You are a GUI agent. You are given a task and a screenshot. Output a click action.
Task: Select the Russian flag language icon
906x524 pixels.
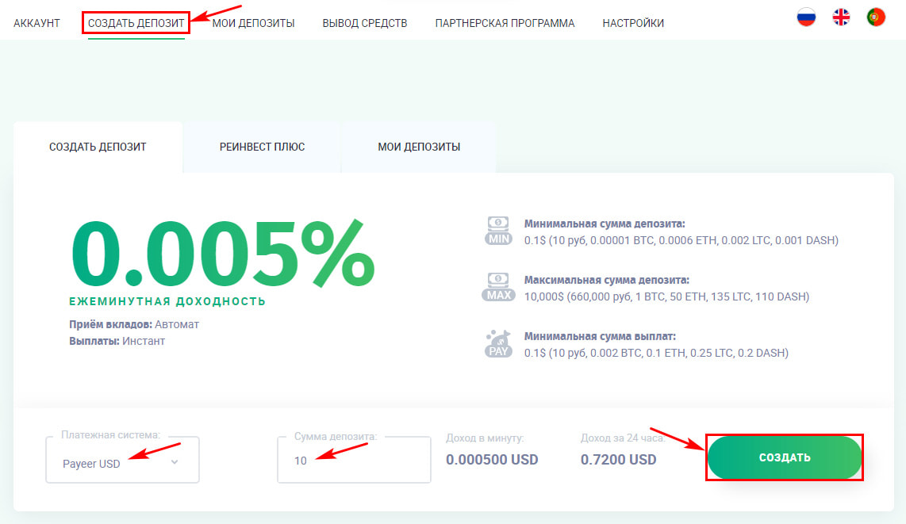point(807,16)
